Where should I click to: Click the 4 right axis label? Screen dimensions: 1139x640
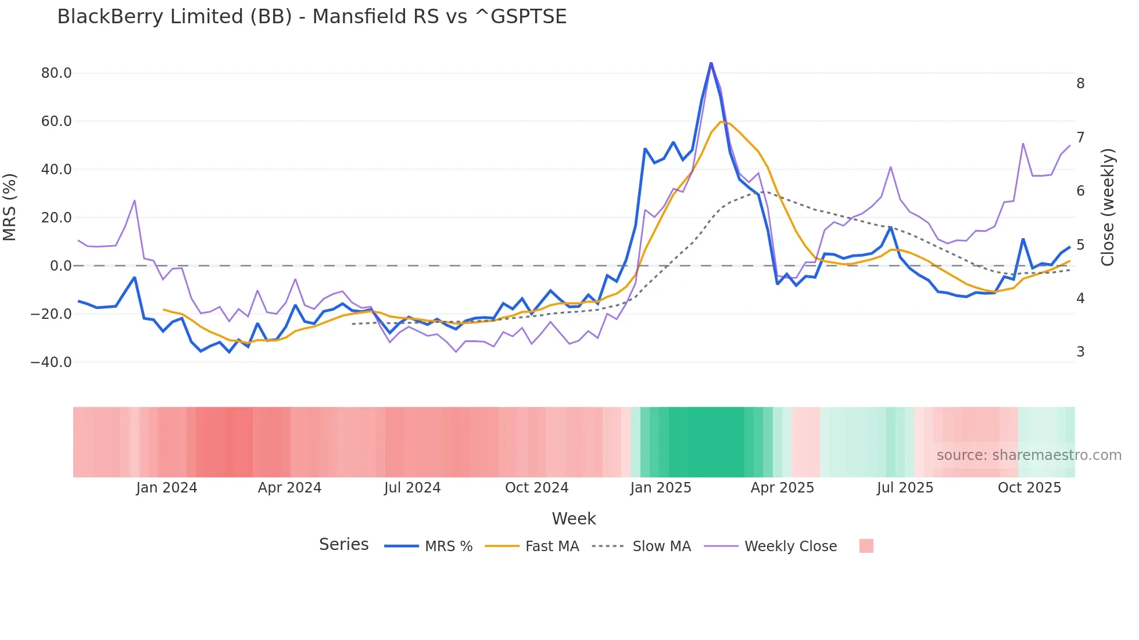(1080, 299)
